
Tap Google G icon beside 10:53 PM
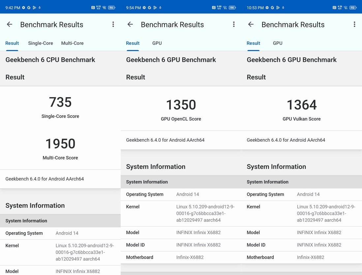click(x=272, y=8)
